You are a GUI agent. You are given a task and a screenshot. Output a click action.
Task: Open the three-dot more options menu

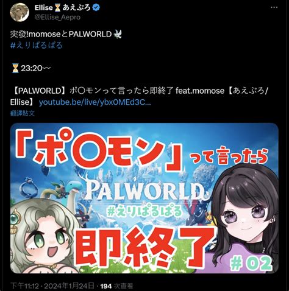[274, 7]
